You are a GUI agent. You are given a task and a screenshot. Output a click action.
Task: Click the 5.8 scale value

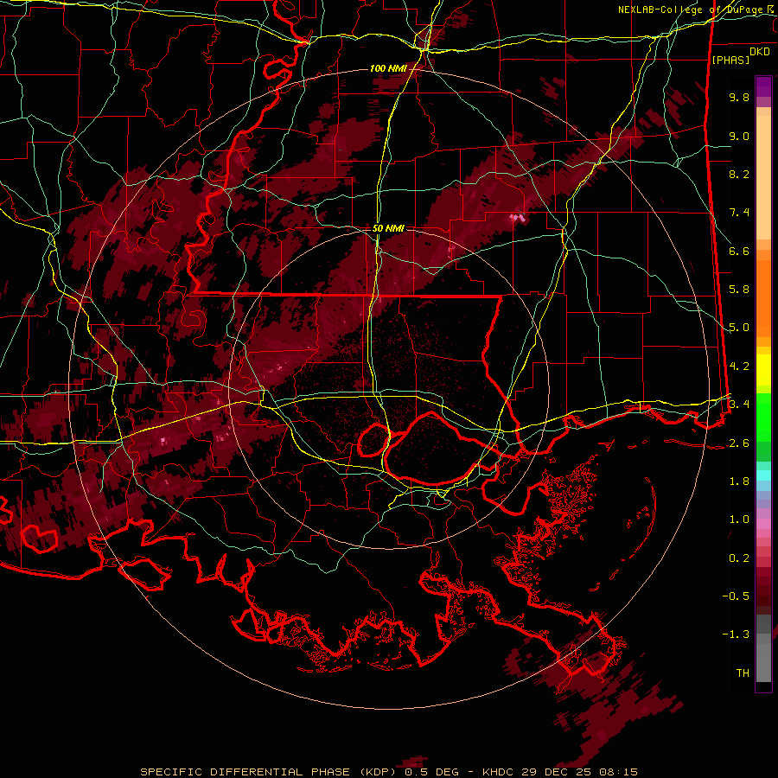(739, 290)
